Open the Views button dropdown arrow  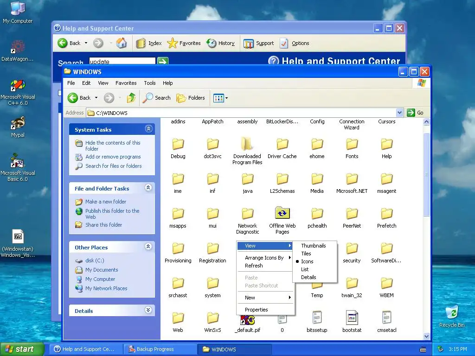(226, 98)
